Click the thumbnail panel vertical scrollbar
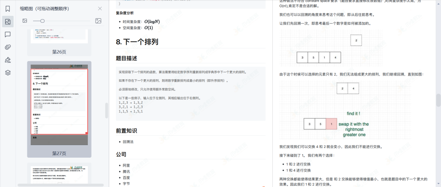 [x=107, y=111]
